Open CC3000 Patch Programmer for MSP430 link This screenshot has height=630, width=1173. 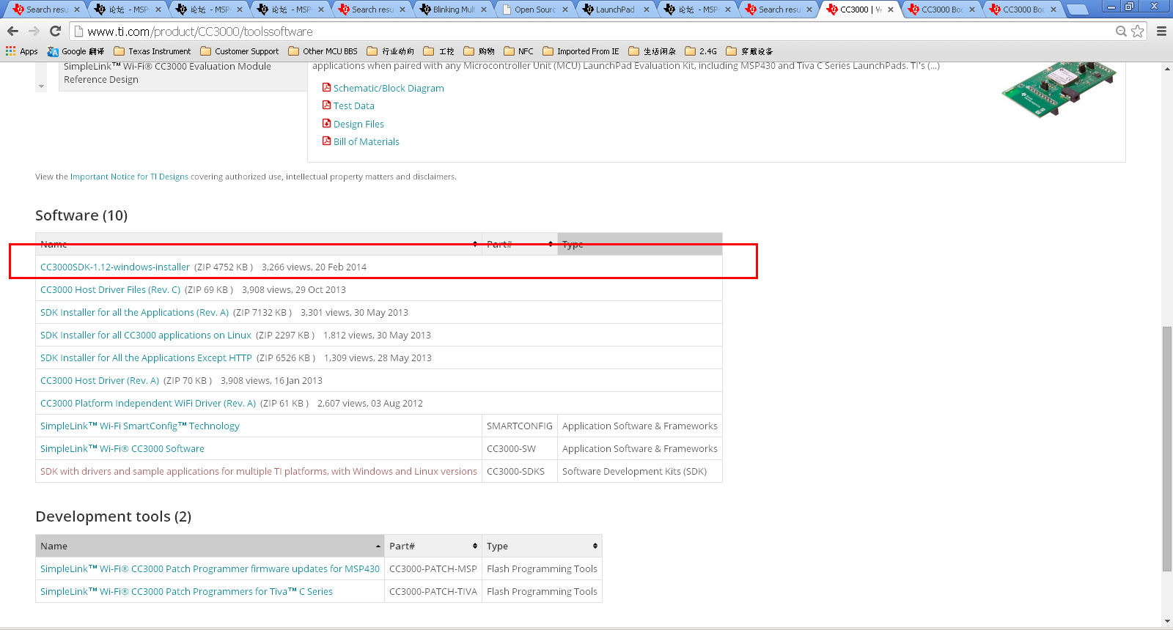[x=210, y=568]
